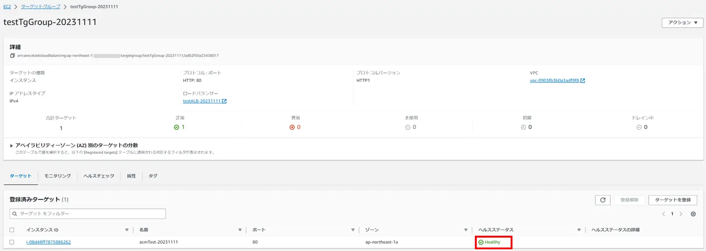The height and width of the screenshot is (251, 706).
Task: Switch to the ターゲット tab
Action: [x=21, y=176]
